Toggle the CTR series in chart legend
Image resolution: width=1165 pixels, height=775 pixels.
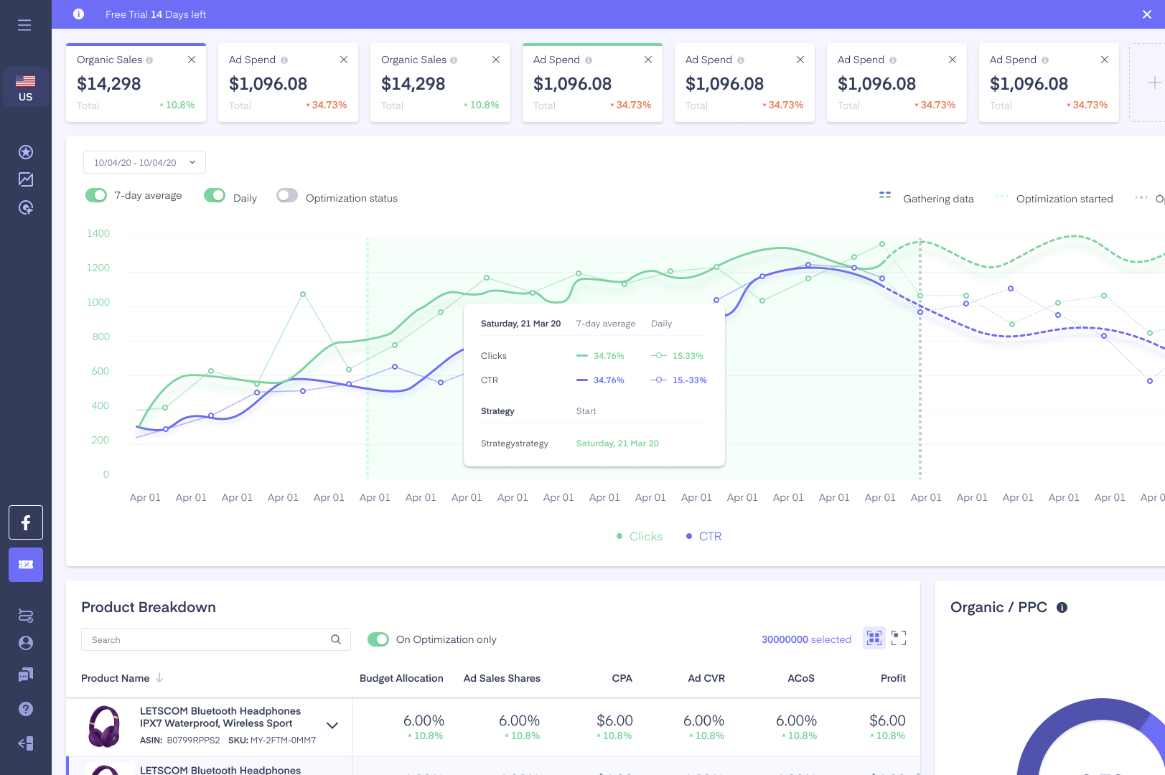point(704,536)
